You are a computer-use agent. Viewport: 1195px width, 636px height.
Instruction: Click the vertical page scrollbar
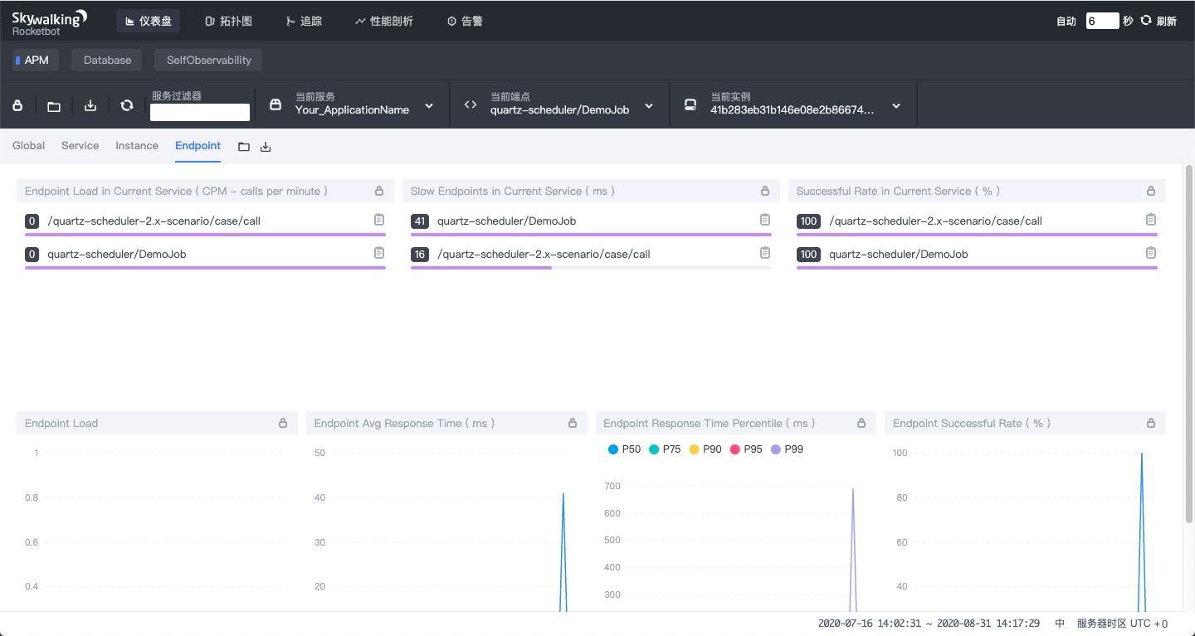(x=1189, y=343)
